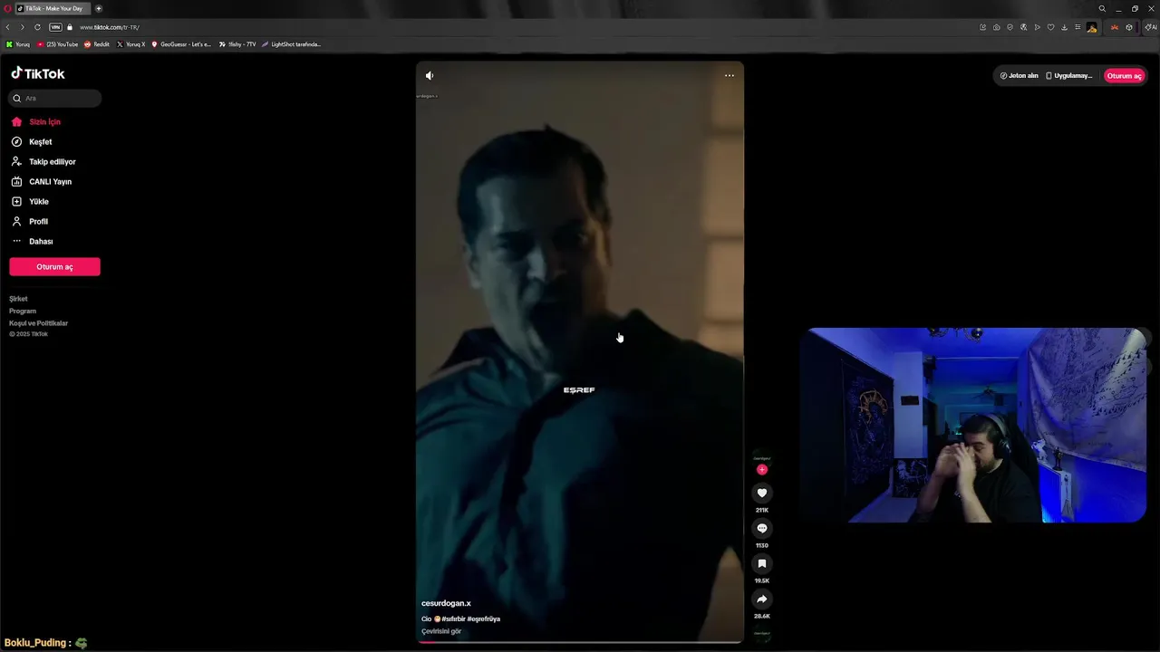
Task: Click the #eşrefrüya hashtag
Action: coord(484,618)
